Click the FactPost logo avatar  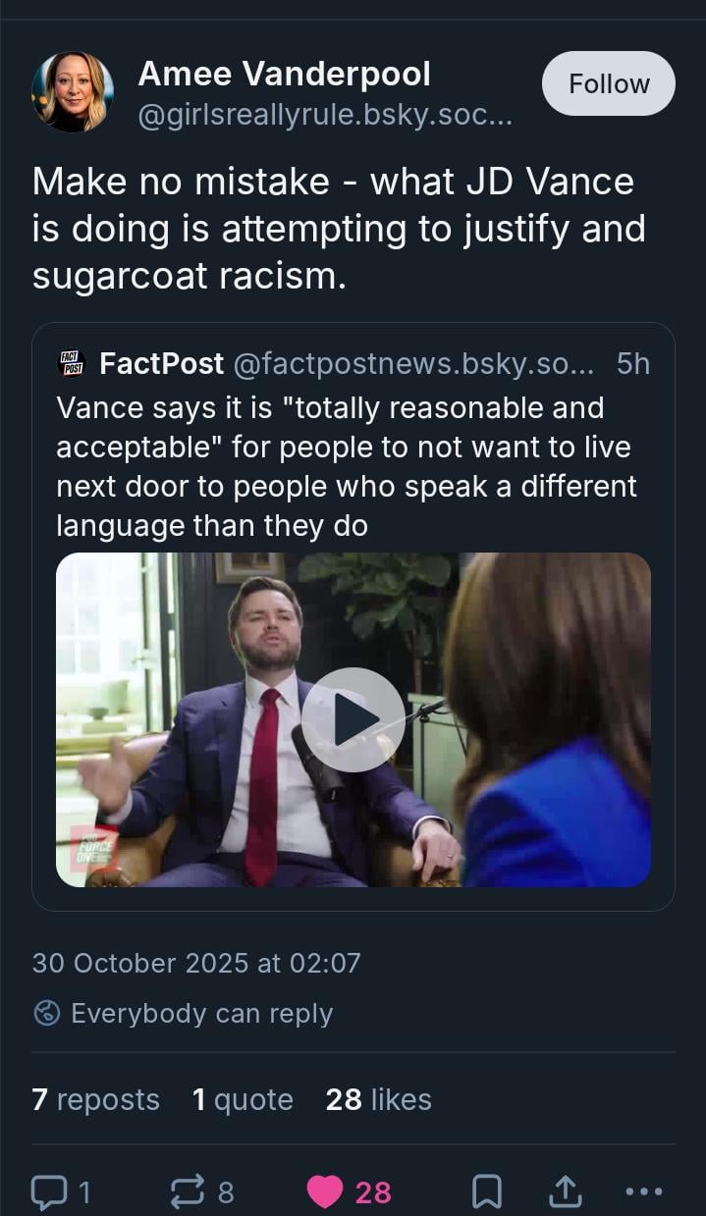point(72,364)
